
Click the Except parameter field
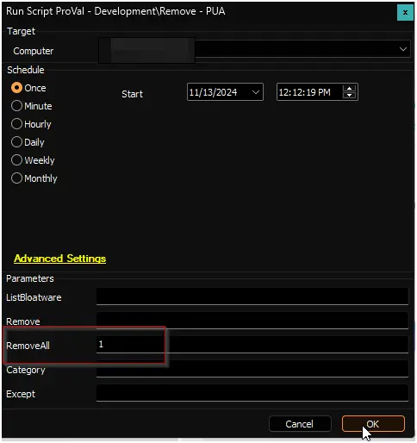(252, 393)
